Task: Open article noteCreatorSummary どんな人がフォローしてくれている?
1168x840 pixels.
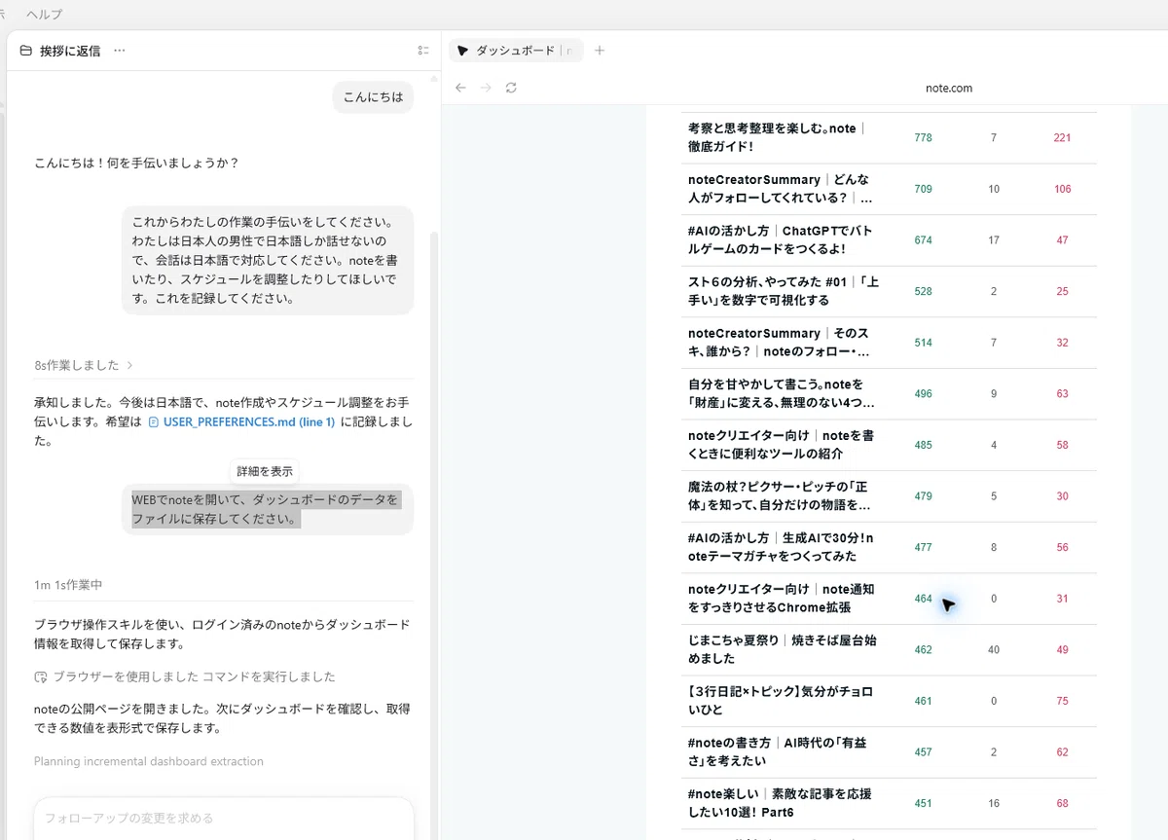Action: (780, 189)
